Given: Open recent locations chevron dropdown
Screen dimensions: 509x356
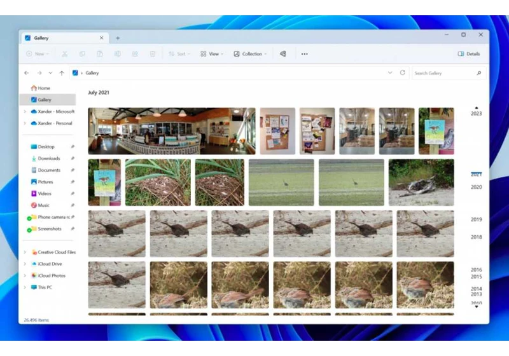Looking at the screenshot, I should (x=50, y=73).
